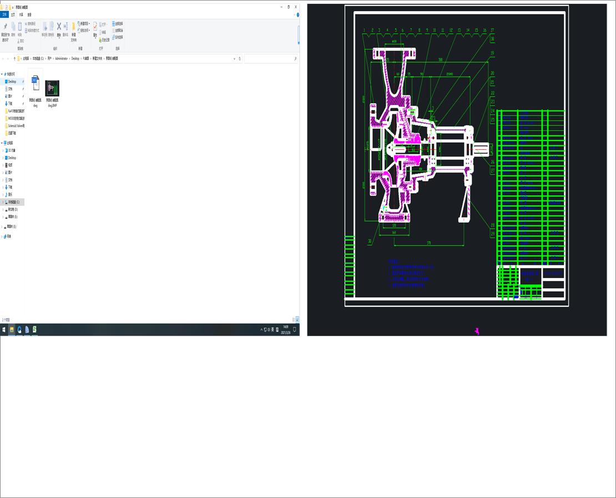Open the green application icon on the taskbar
Image resolution: width=616 pixels, height=498 pixels.
click(34, 329)
